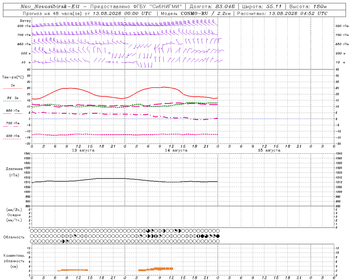The height and width of the screenshot is (280, 350).
Task: Click the '13 августа' date label
Action: point(83,150)
